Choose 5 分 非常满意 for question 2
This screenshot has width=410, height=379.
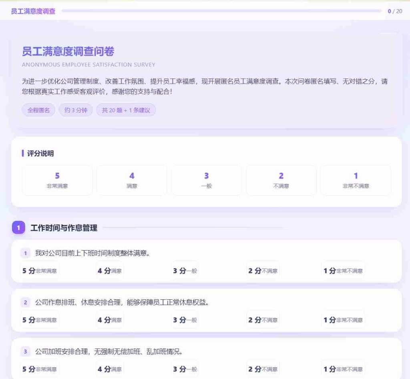40,320
